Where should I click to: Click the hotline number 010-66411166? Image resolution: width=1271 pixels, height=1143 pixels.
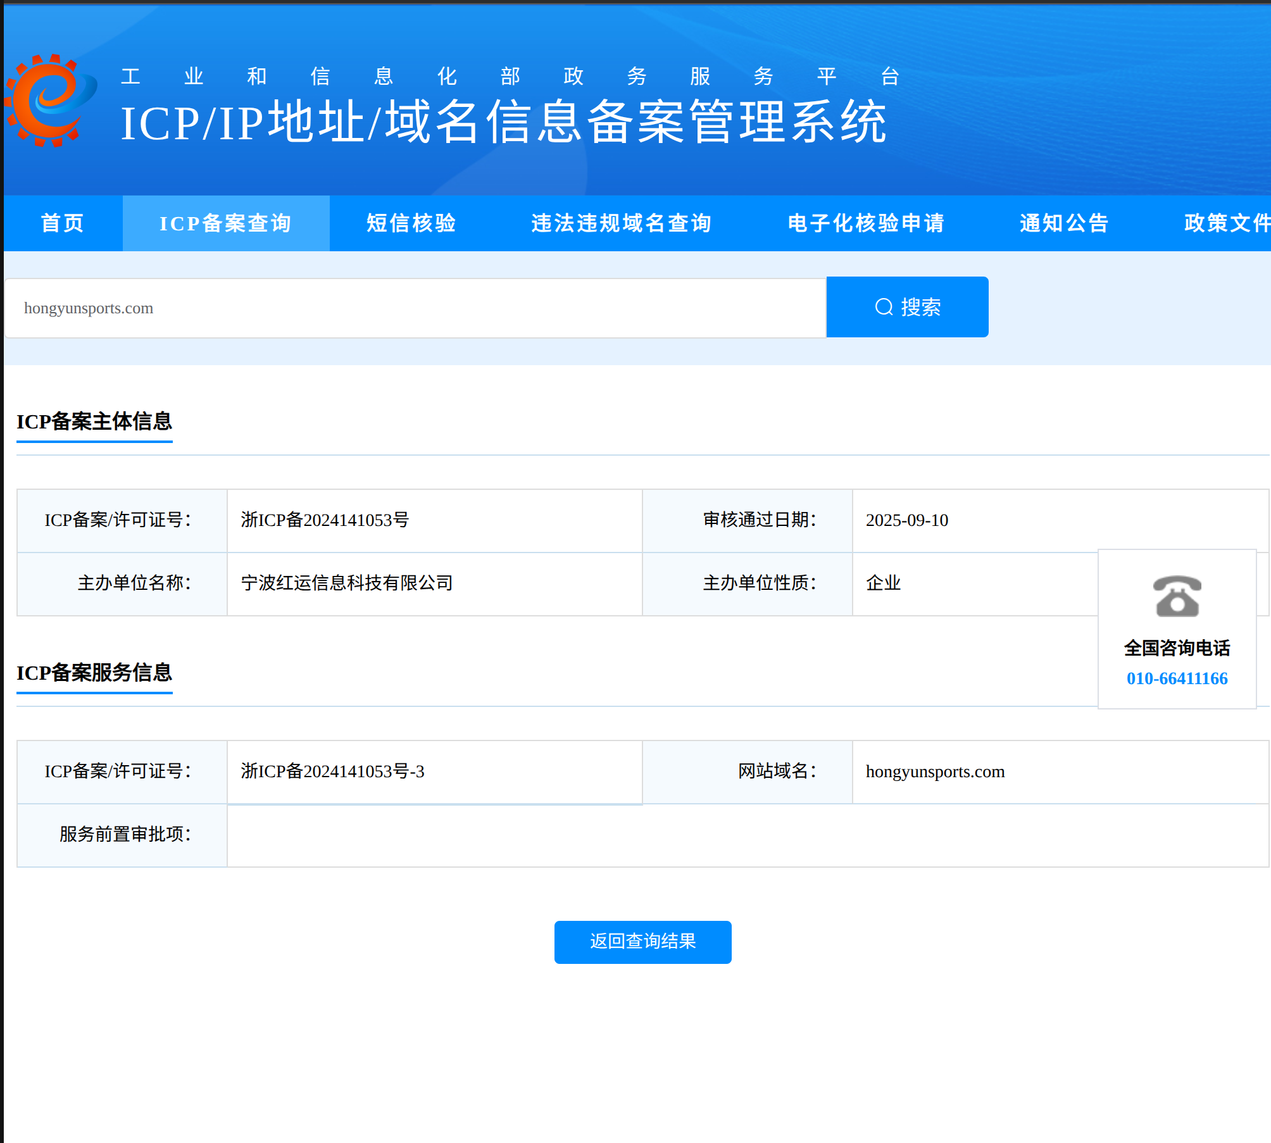click(x=1176, y=678)
